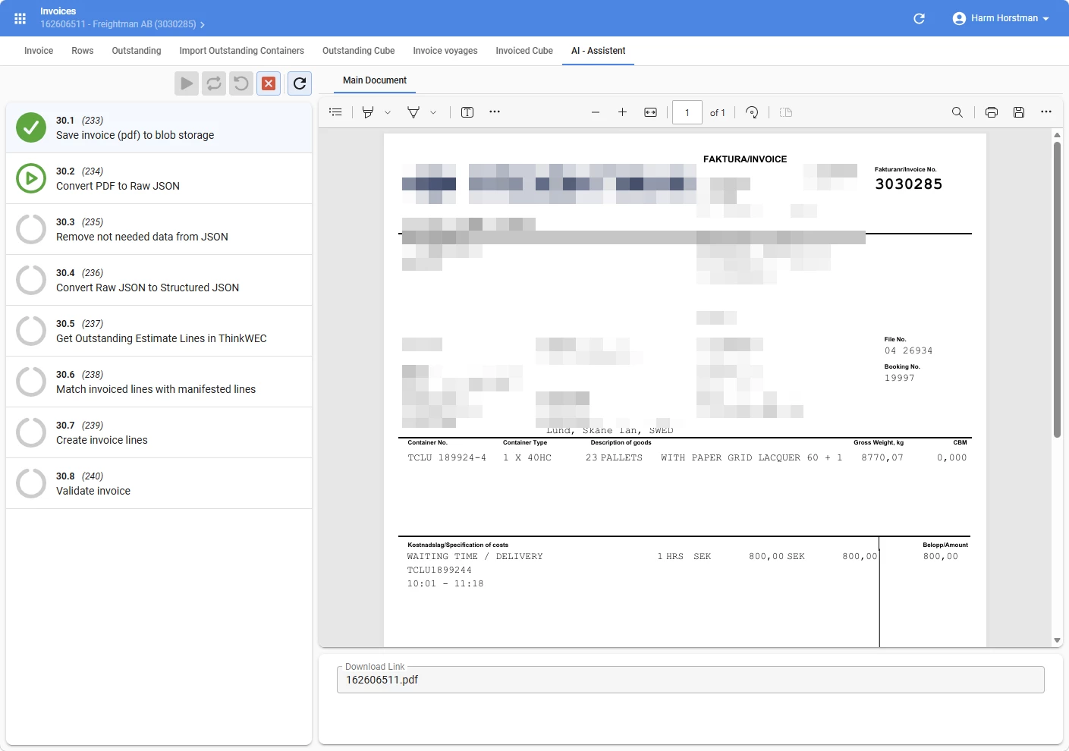Save the PDF document

(x=1019, y=112)
